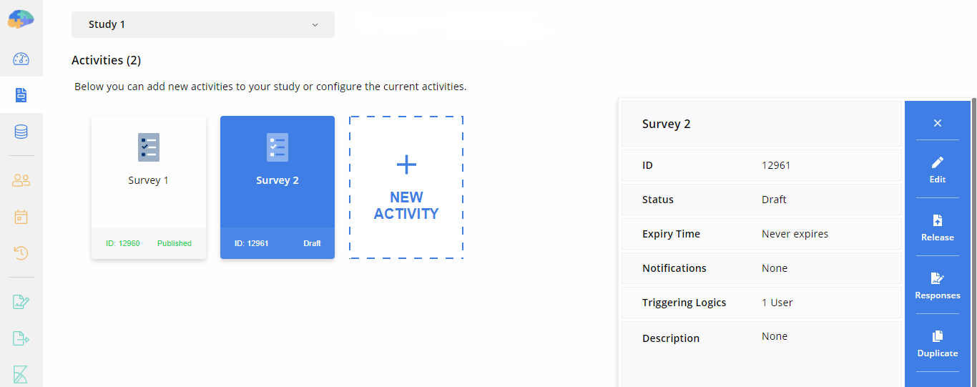Viewport: 977px width, 387px height.
Task: Edit Survey 2 using the pencil button
Action: tap(938, 170)
